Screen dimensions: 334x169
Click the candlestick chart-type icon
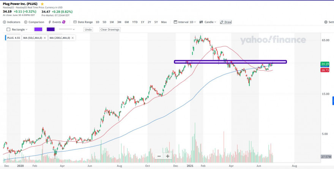201,22
